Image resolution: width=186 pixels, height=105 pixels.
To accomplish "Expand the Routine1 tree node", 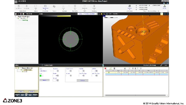I will coord(17,18).
